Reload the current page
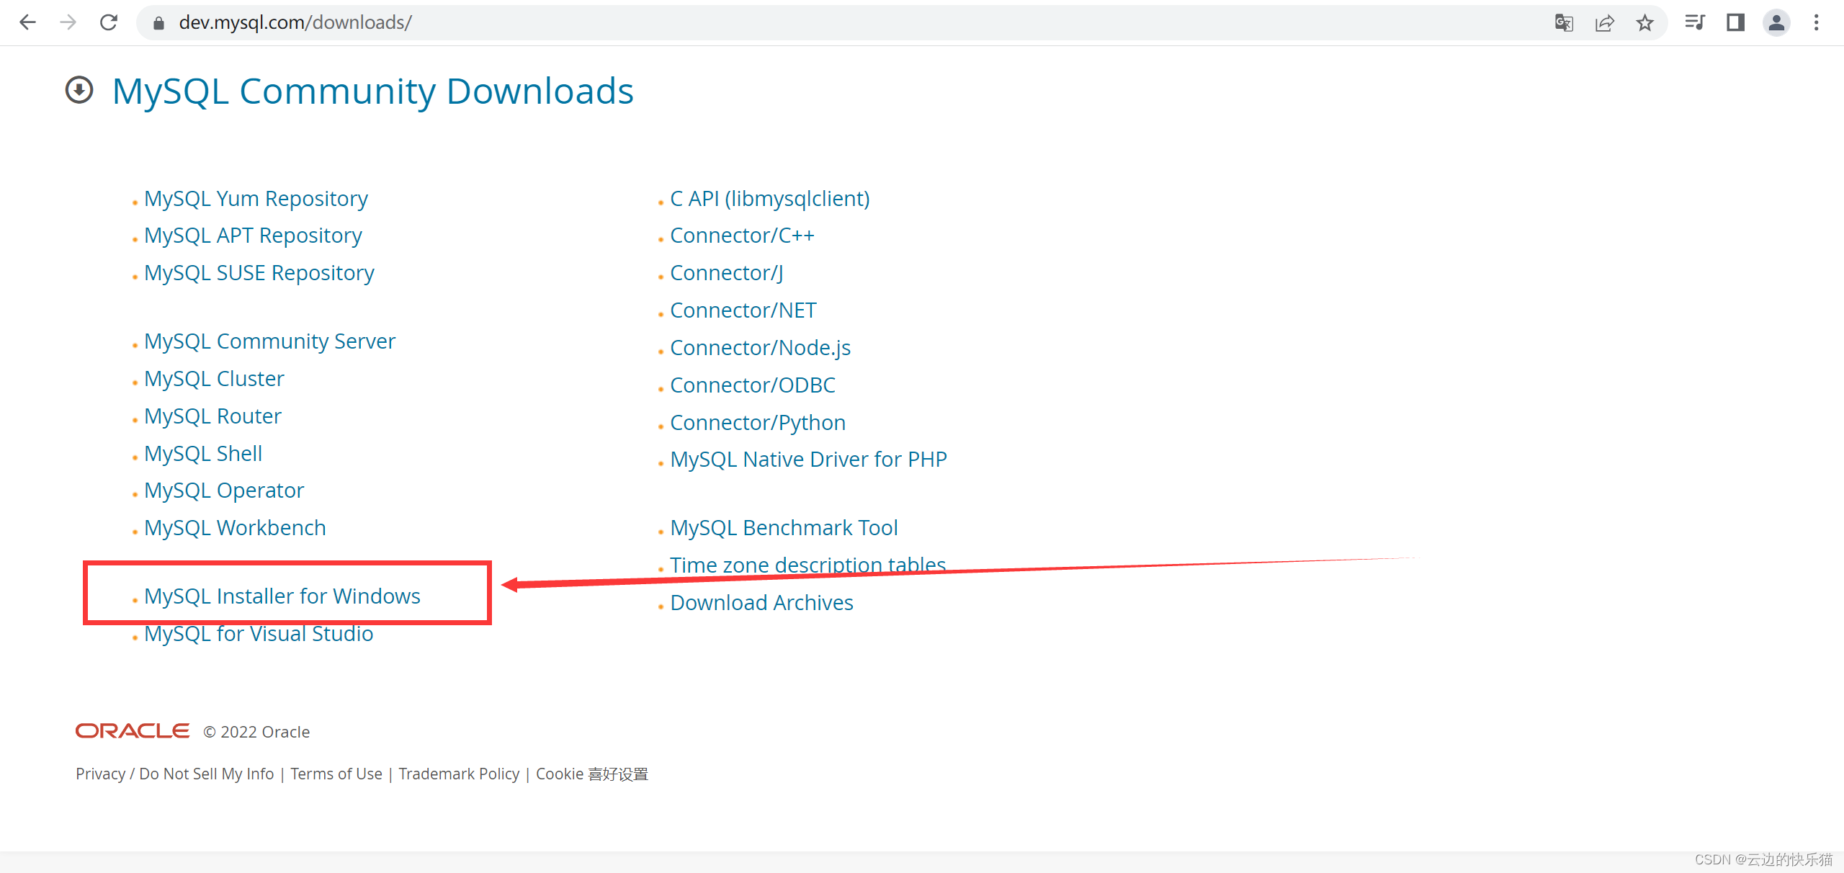1844x873 pixels. click(109, 22)
